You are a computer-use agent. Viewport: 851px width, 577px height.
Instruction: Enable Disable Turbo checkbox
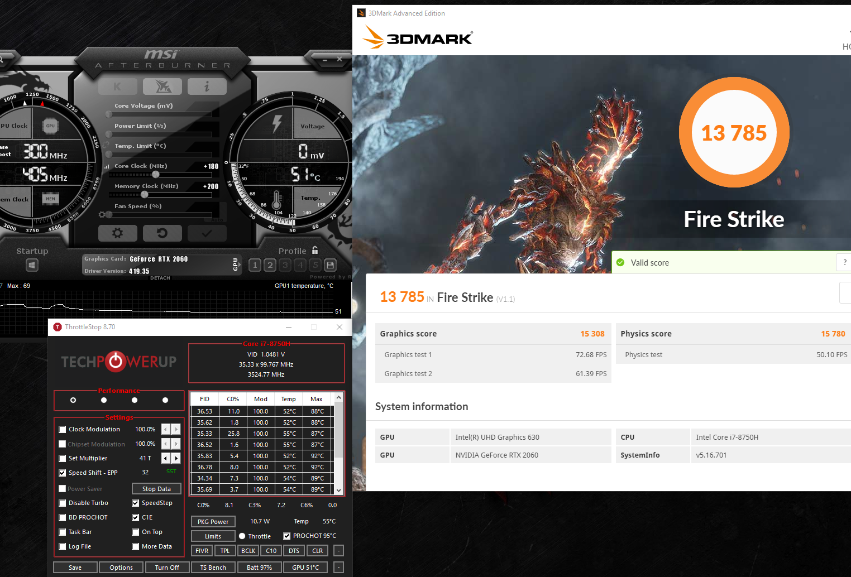coord(63,503)
